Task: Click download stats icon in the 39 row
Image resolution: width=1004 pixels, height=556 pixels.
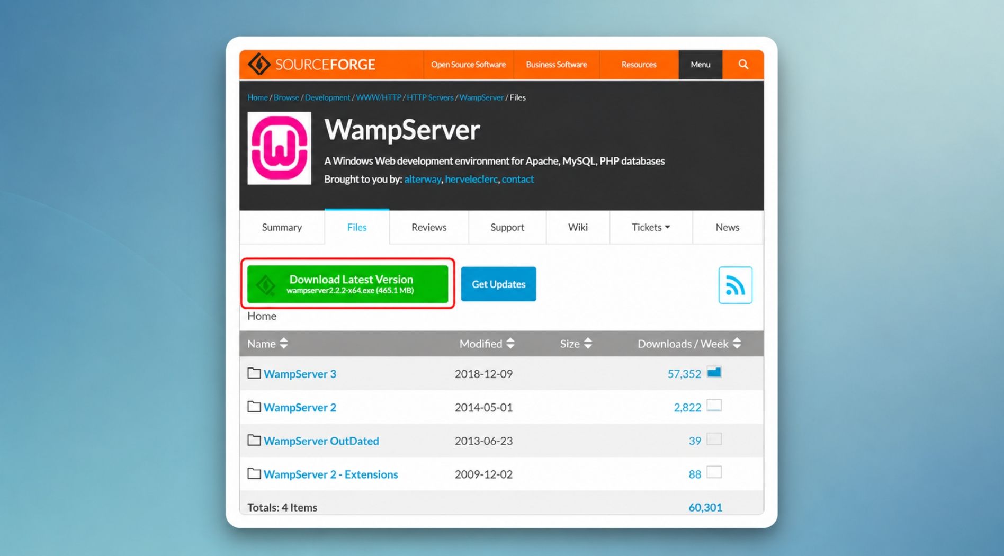Action: [x=714, y=439]
